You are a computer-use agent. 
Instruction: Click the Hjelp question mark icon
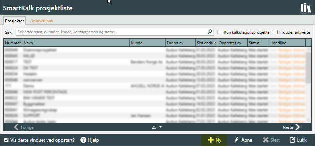(84, 140)
